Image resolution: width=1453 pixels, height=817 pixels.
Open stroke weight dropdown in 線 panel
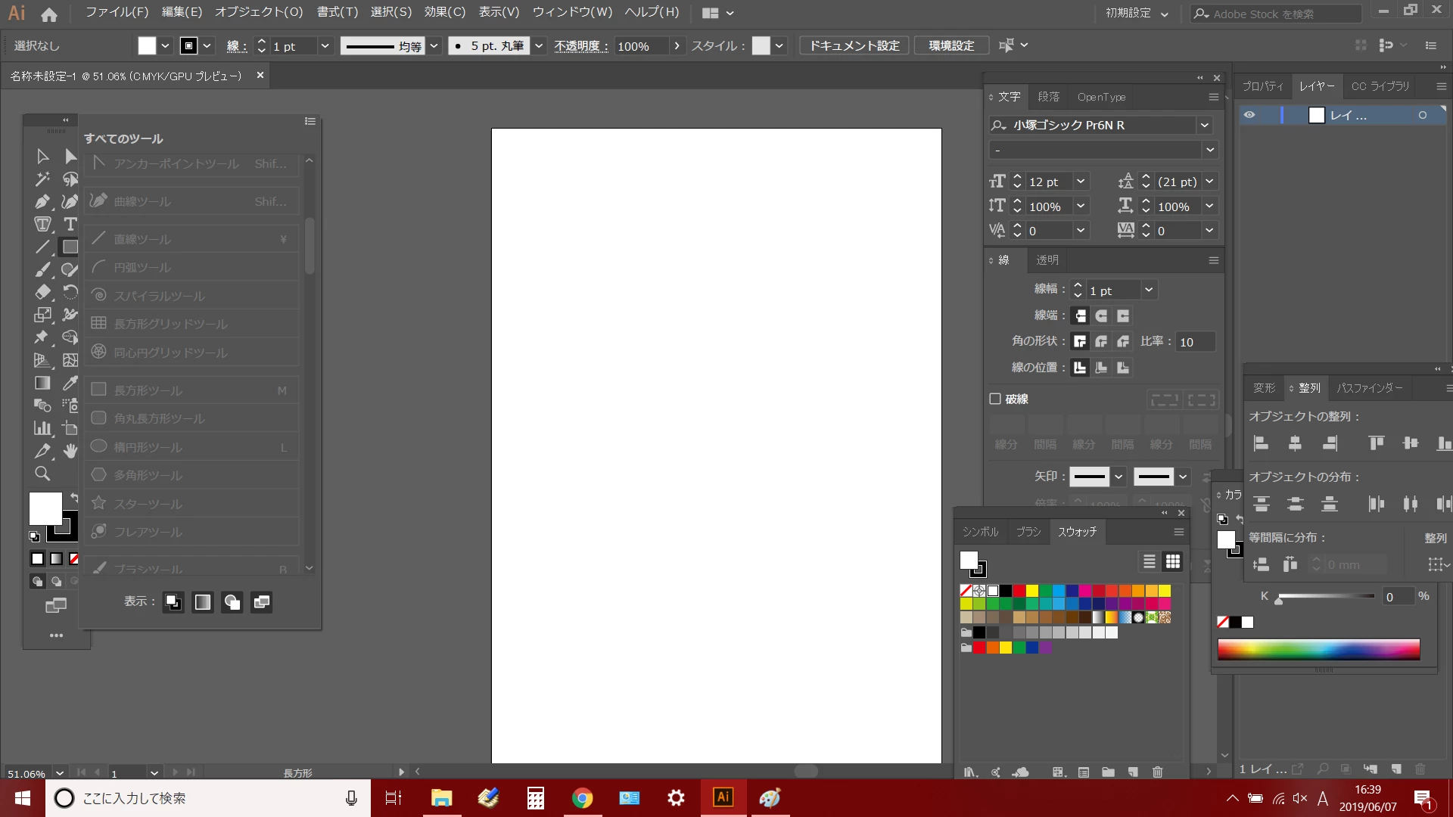1148,290
